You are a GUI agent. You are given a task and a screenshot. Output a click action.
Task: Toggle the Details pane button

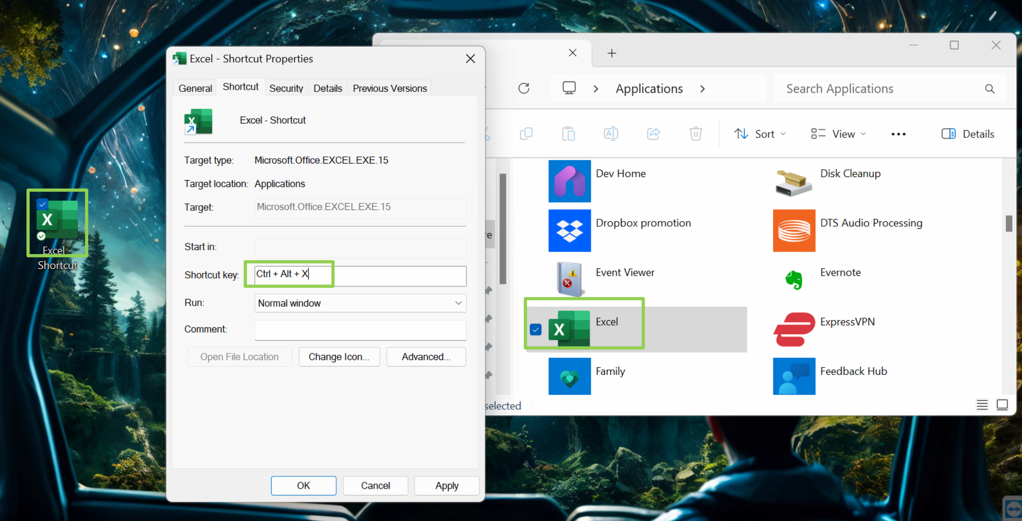968,134
